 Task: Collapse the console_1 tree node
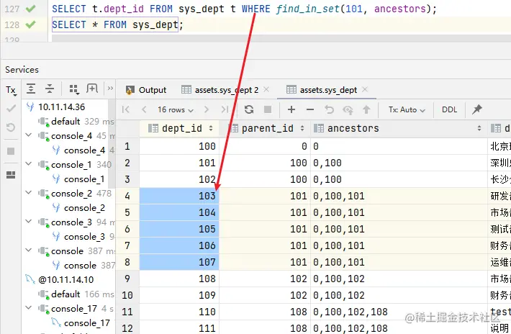pos(29,163)
